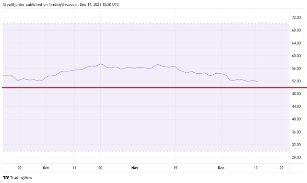
Task: Click the Nov label on time axis
Action: (x=135, y=168)
